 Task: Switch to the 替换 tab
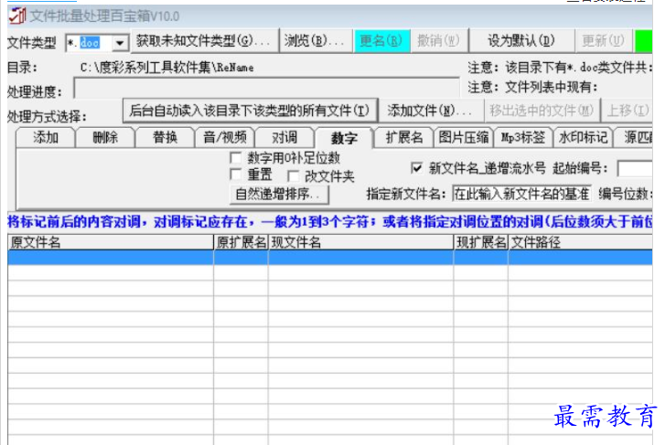(x=165, y=138)
